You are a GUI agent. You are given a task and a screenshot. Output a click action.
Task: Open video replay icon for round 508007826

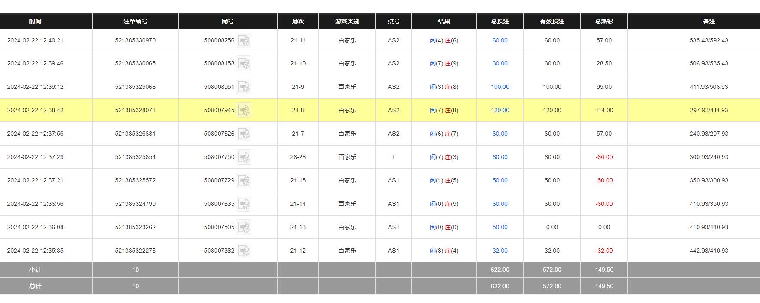tap(244, 134)
